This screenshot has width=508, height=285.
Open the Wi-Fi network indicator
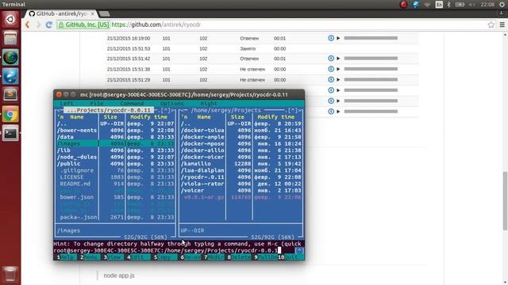click(427, 5)
